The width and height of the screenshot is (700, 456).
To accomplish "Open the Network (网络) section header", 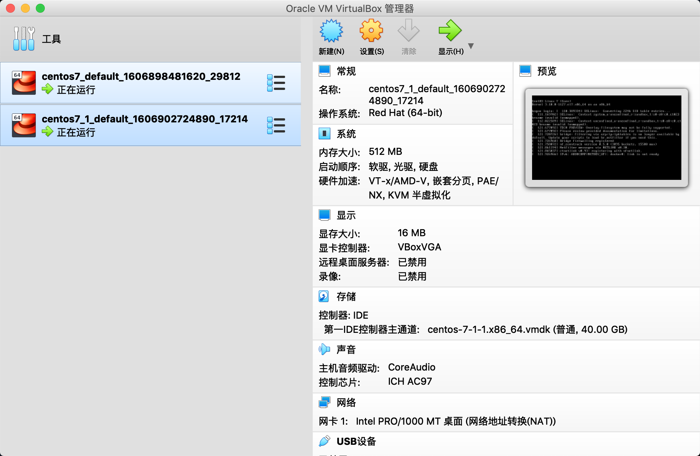I will (346, 402).
